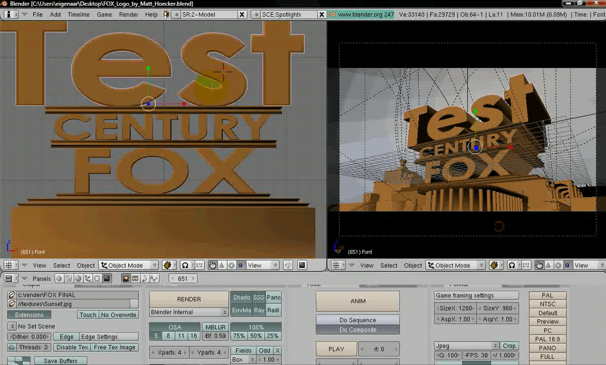Enable the Ray tracing toggle
This screenshot has height=365, width=606.
coord(258,310)
